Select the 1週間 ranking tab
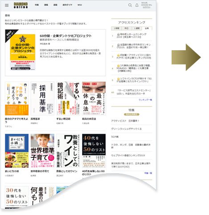 coord(137,28)
